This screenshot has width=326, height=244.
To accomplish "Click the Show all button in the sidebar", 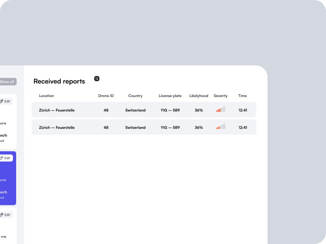I will pyautogui.click(x=7, y=82).
